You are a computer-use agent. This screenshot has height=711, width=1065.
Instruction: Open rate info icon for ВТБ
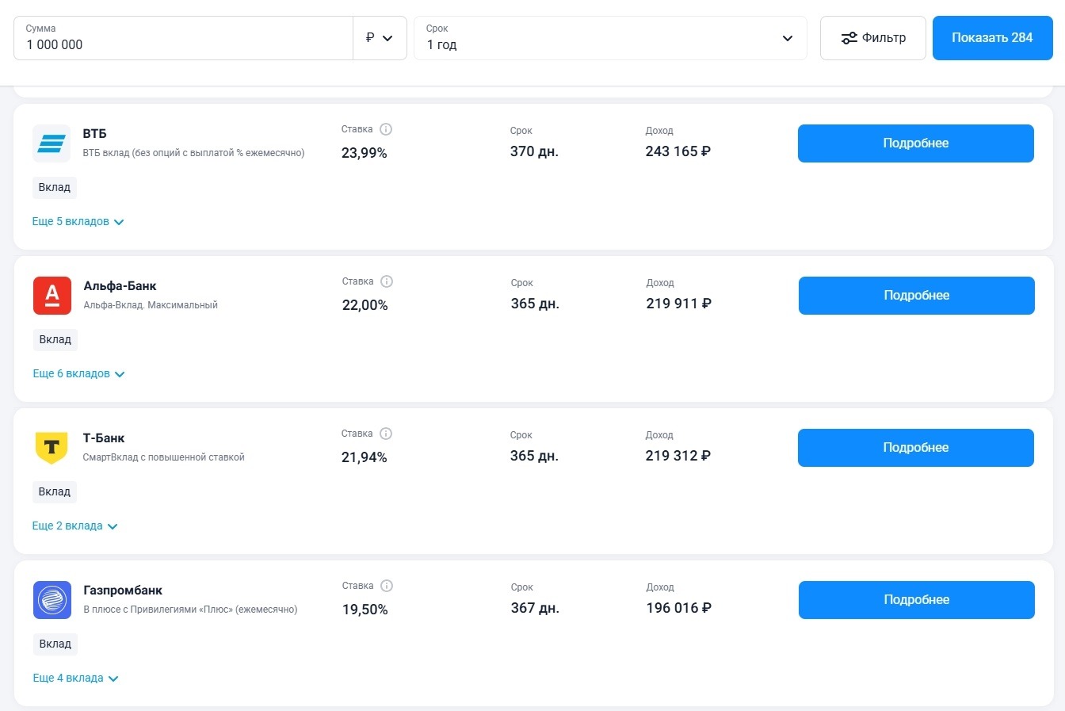click(386, 129)
